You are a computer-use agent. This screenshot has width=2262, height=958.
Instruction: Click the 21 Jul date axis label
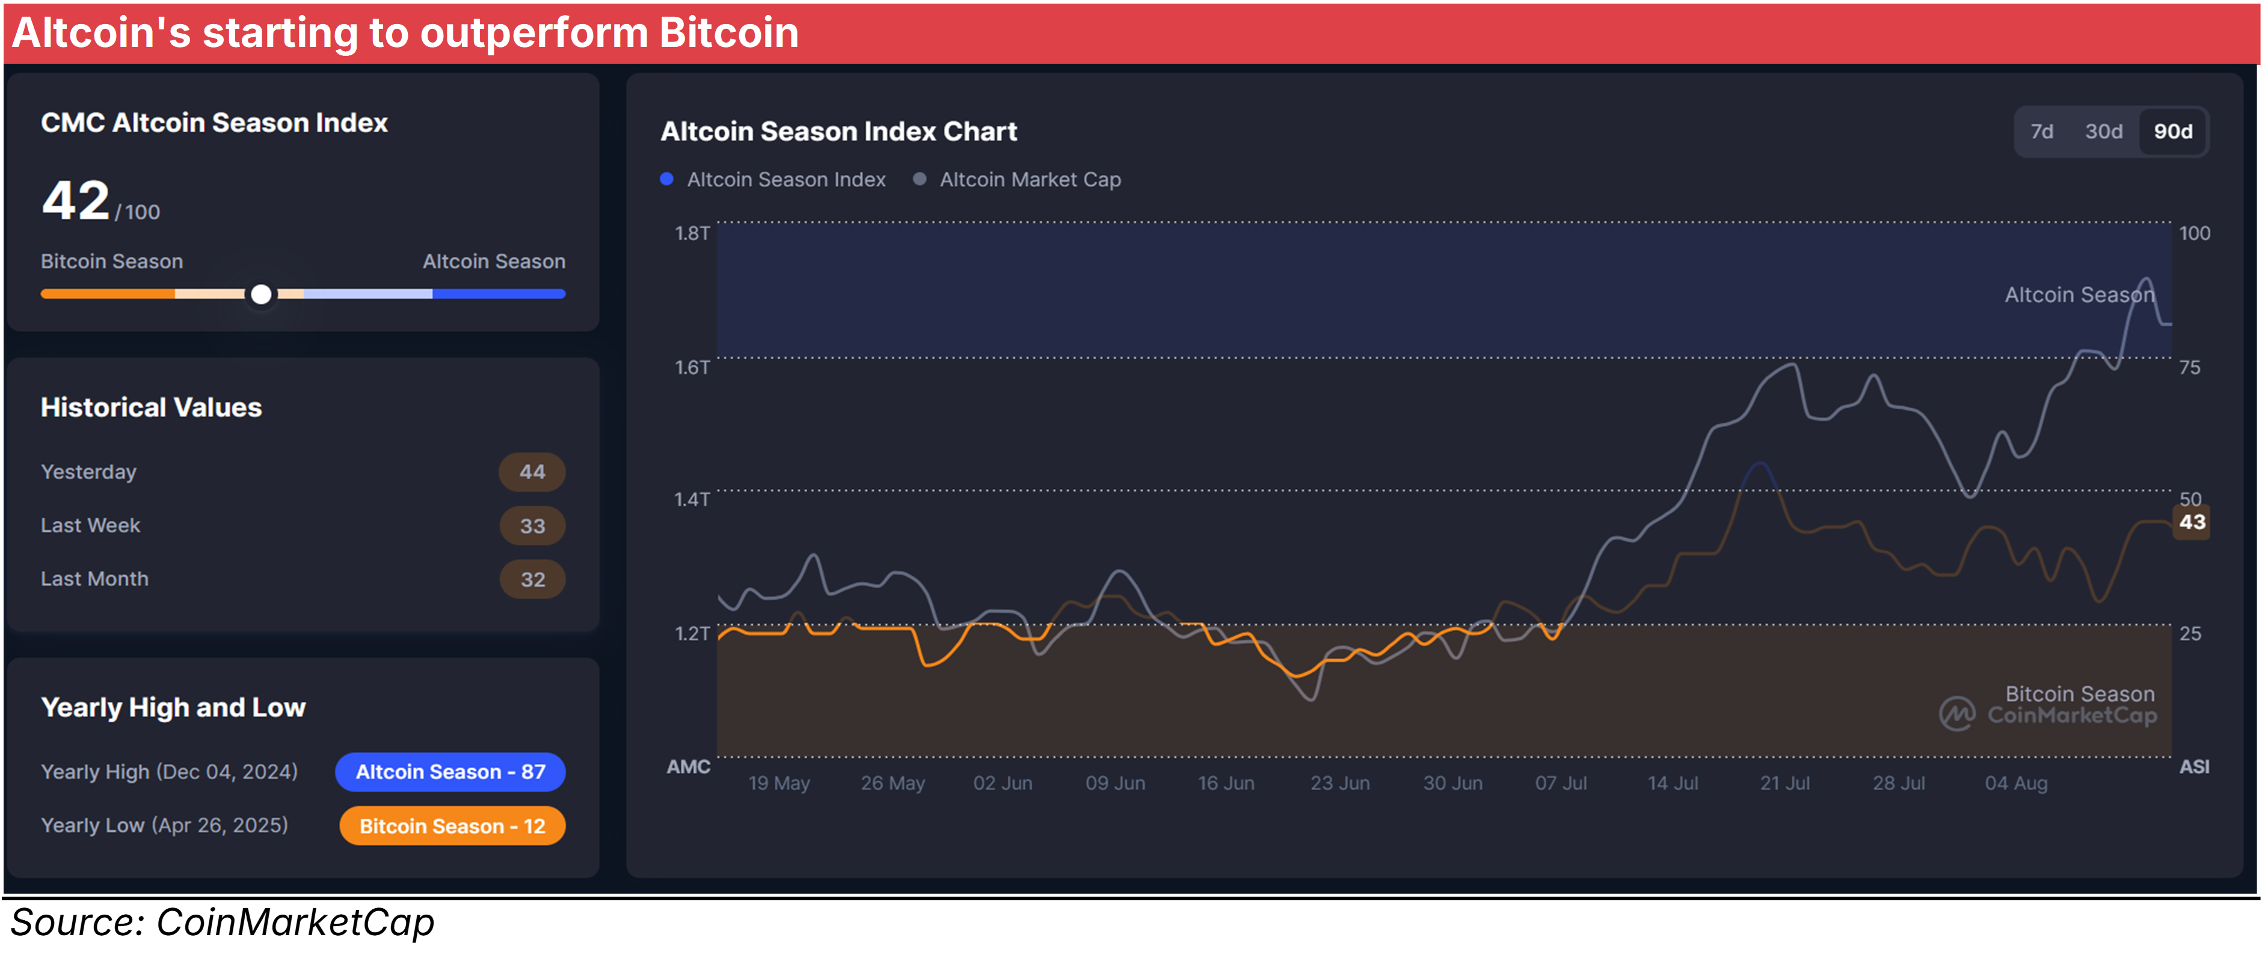click(x=1784, y=783)
